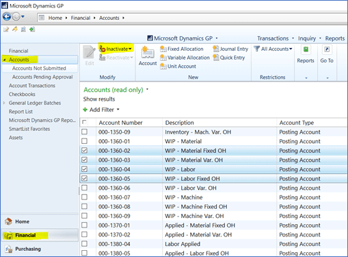Click the Financial pane icon

coord(9,235)
